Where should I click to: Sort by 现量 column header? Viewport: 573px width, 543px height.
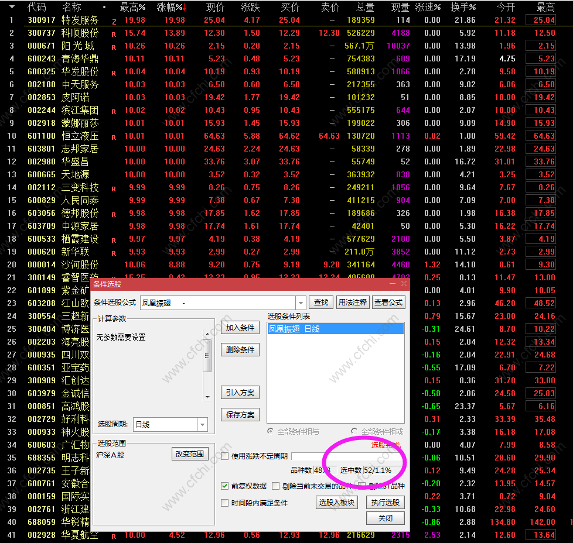(x=401, y=7)
